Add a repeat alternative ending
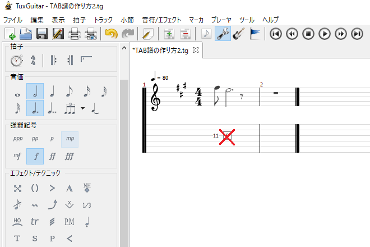 [x=86, y=59]
